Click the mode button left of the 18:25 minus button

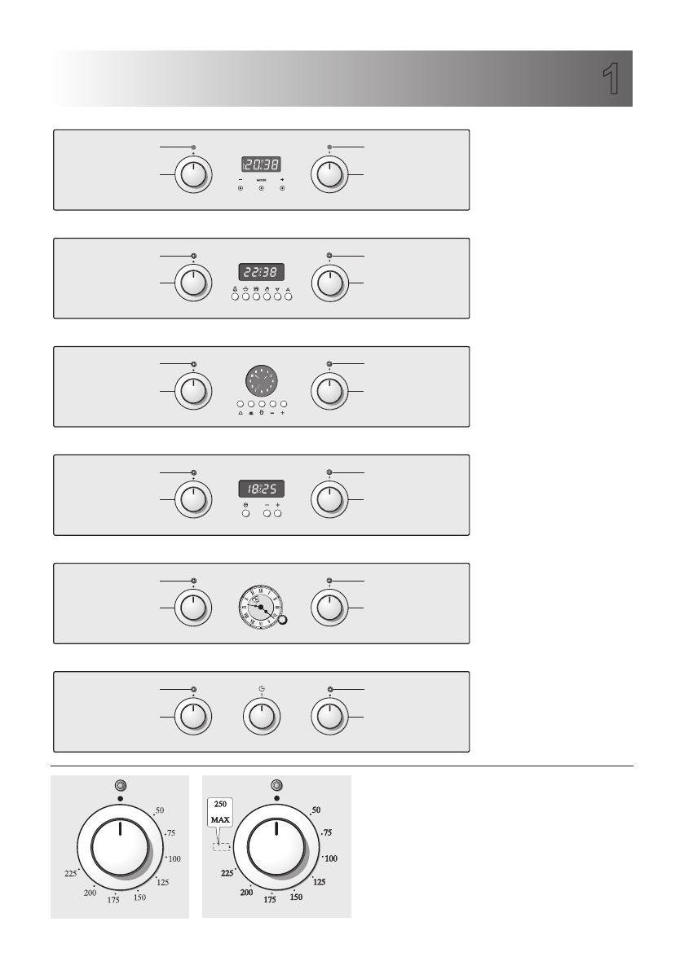245,513
